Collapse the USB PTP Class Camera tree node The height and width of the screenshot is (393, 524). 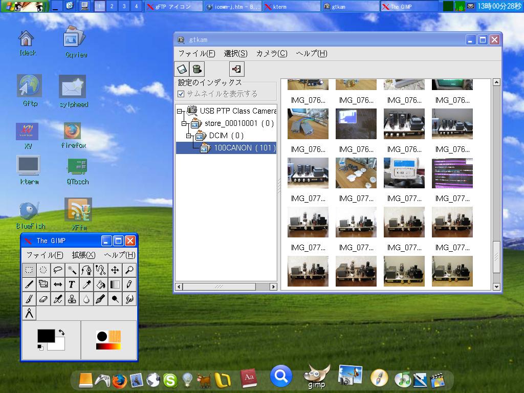(180, 111)
